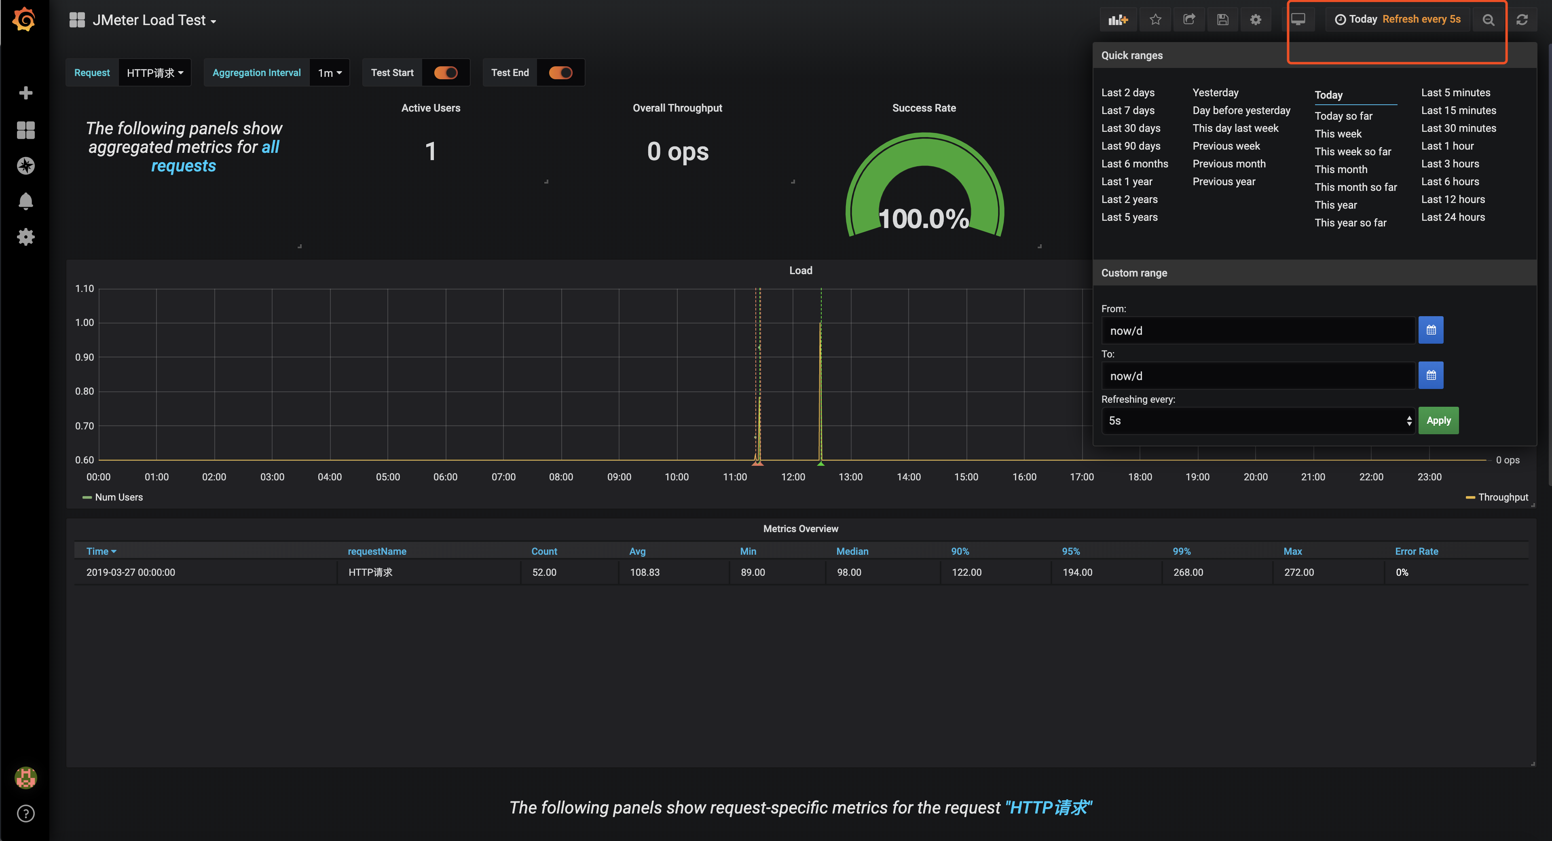Open the Dashboards sidebar icon

point(25,129)
